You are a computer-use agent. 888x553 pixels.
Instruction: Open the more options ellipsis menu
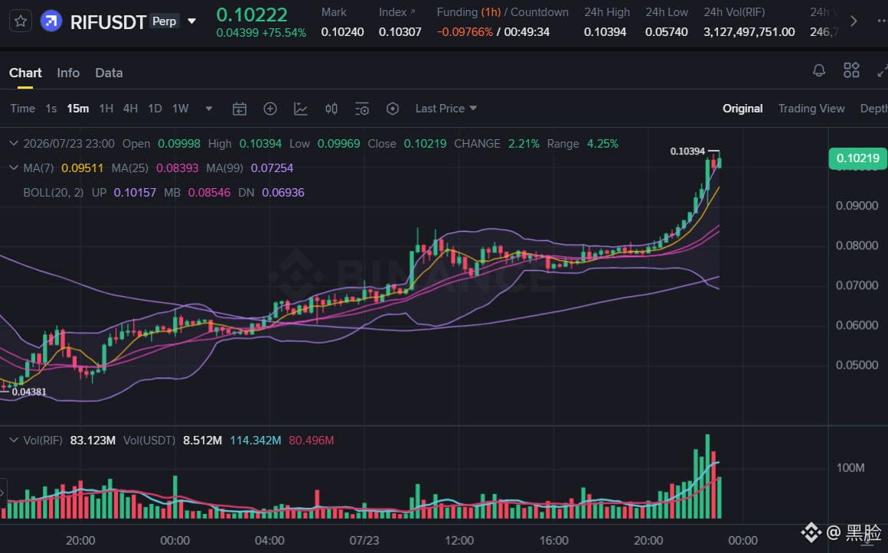pos(882,21)
